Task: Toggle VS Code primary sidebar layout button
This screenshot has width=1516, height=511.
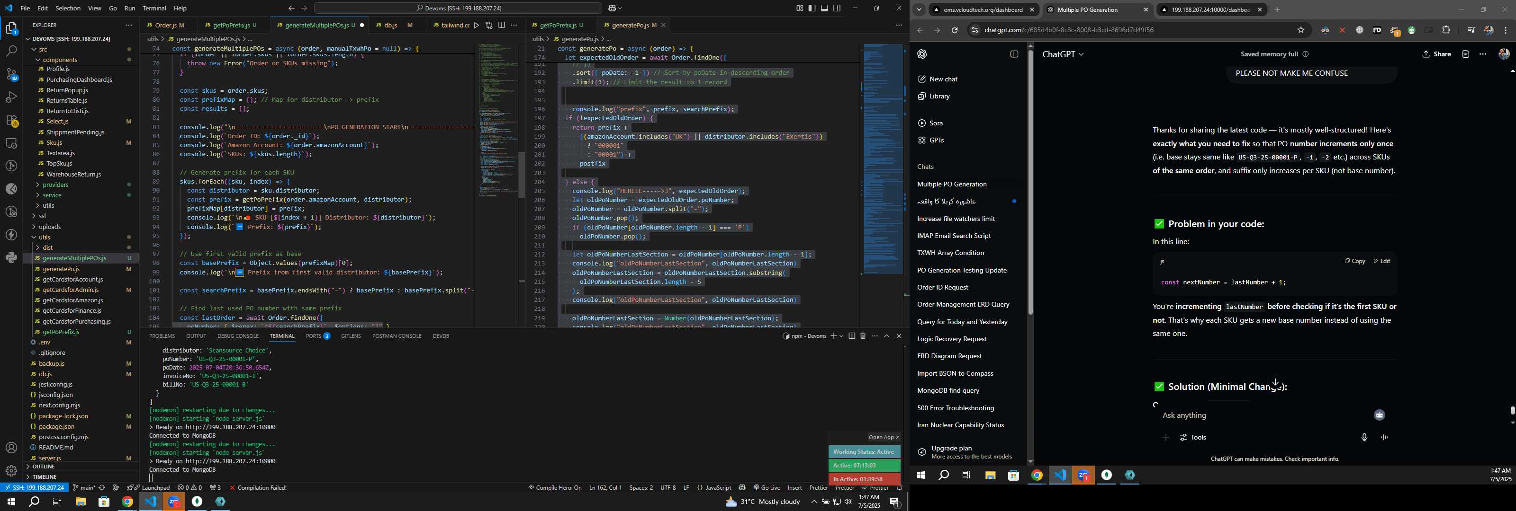Action: click(812, 8)
